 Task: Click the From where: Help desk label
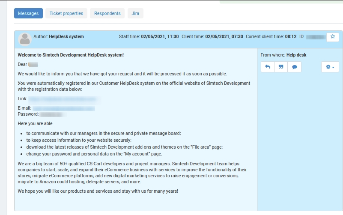point(283,55)
